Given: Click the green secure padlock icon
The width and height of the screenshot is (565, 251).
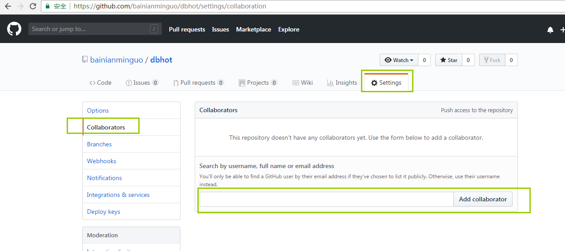Looking at the screenshot, I should (x=48, y=6).
